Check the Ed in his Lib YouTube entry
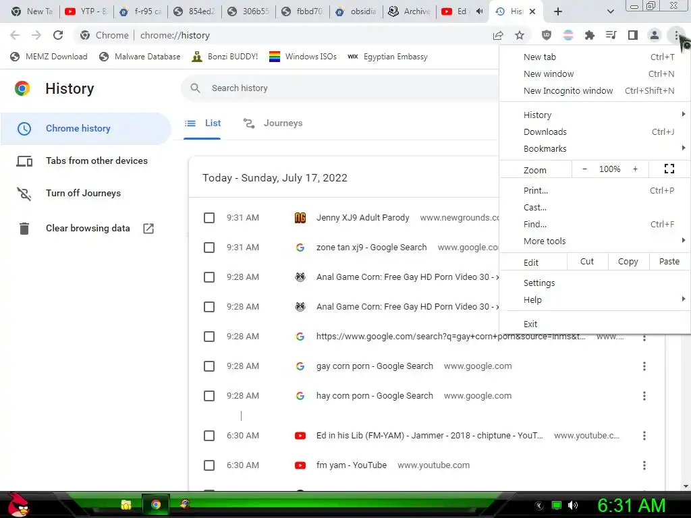 point(209,436)
